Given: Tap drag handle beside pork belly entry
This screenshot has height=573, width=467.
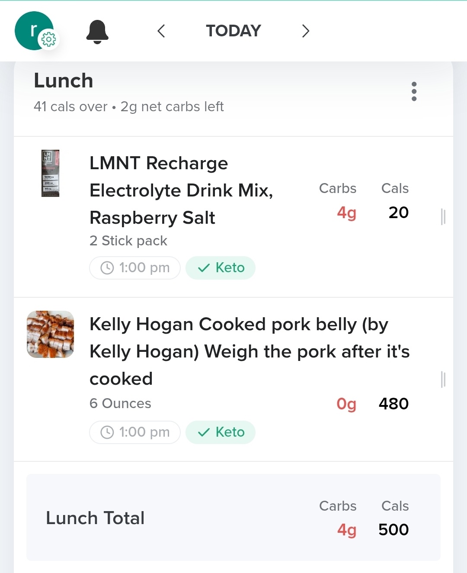Looking at the screenshot, I should (443, 379).
